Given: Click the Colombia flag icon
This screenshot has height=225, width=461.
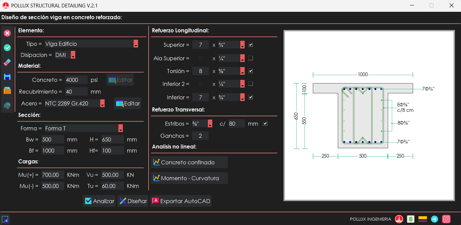Looking at the screenshot, I should tap(423, 219).
